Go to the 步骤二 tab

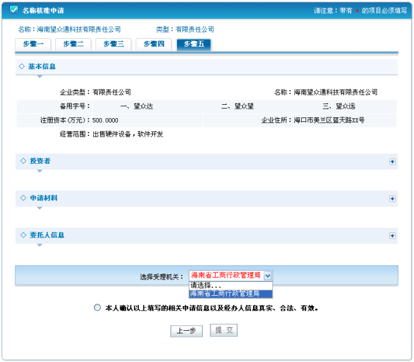(x=74, y=44)
